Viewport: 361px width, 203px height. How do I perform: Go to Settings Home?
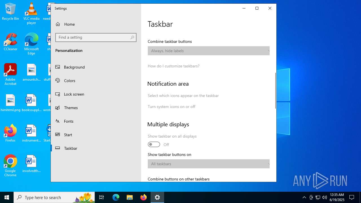click(x=96, y=24)
